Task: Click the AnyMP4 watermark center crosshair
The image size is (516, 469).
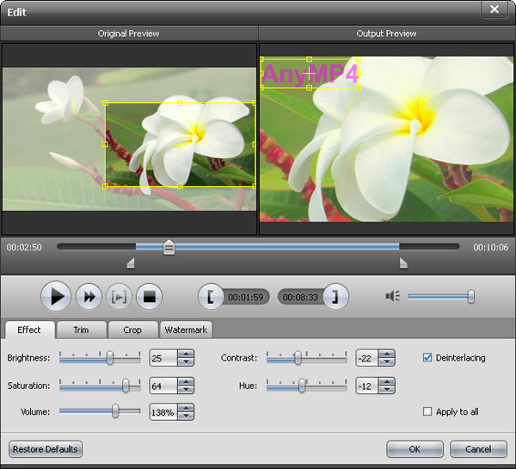Action: point(309,73)
